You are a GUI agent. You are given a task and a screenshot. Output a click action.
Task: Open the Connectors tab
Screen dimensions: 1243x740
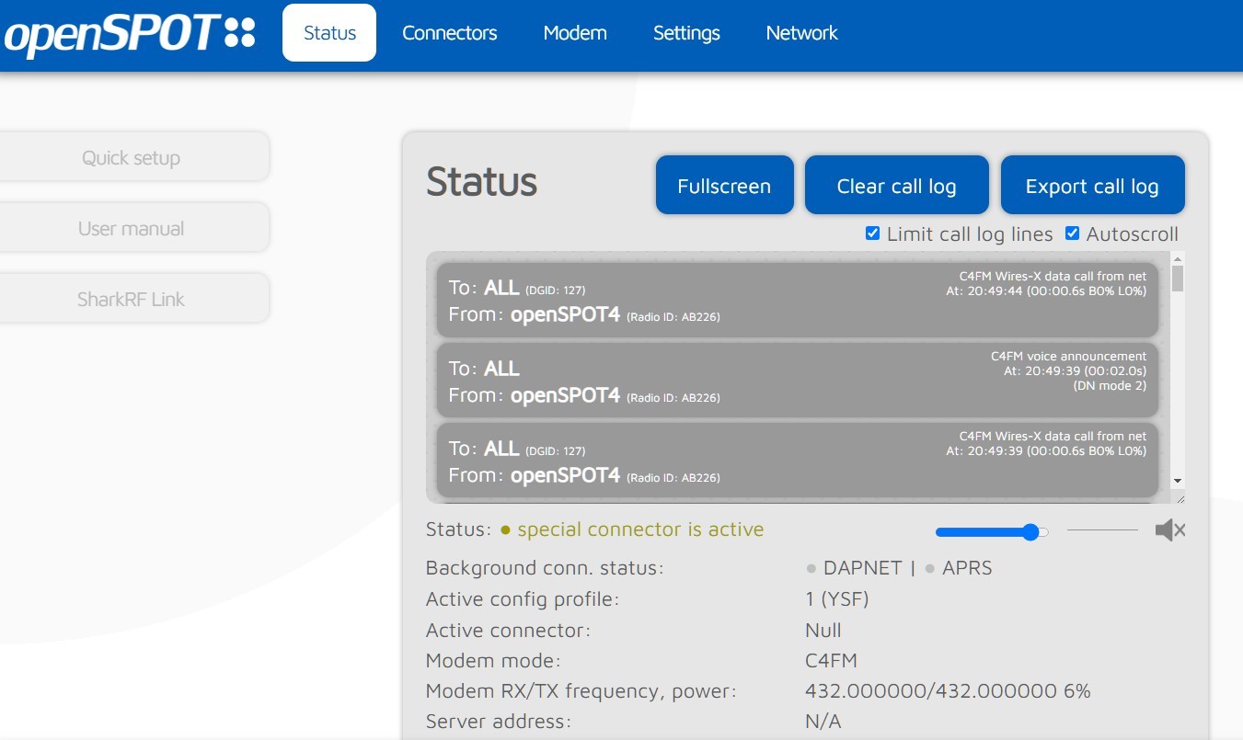point(449,33)
